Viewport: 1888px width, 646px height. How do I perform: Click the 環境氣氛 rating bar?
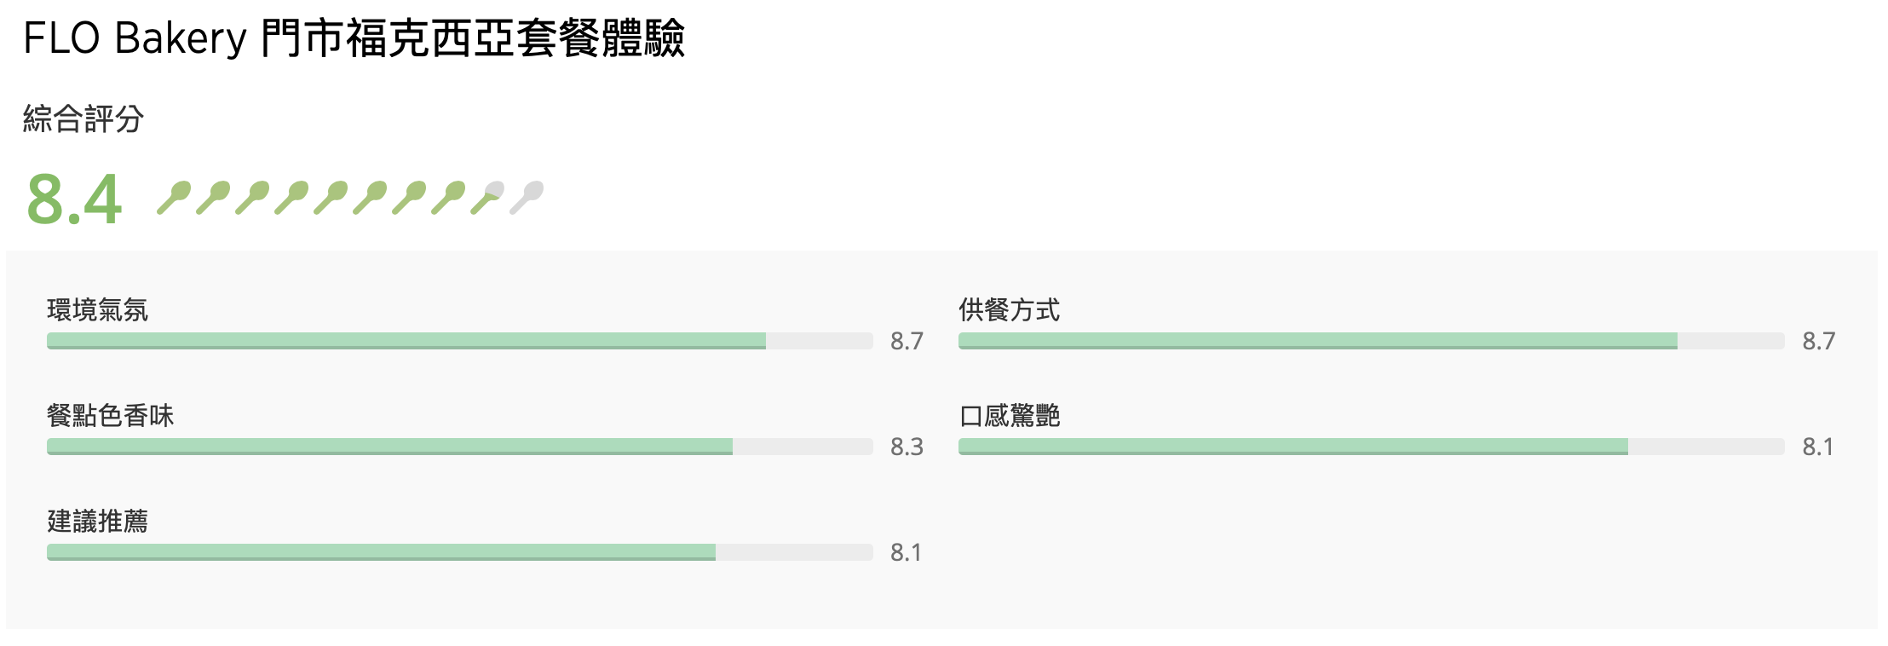pyautogui.click(x=460, y=341)
